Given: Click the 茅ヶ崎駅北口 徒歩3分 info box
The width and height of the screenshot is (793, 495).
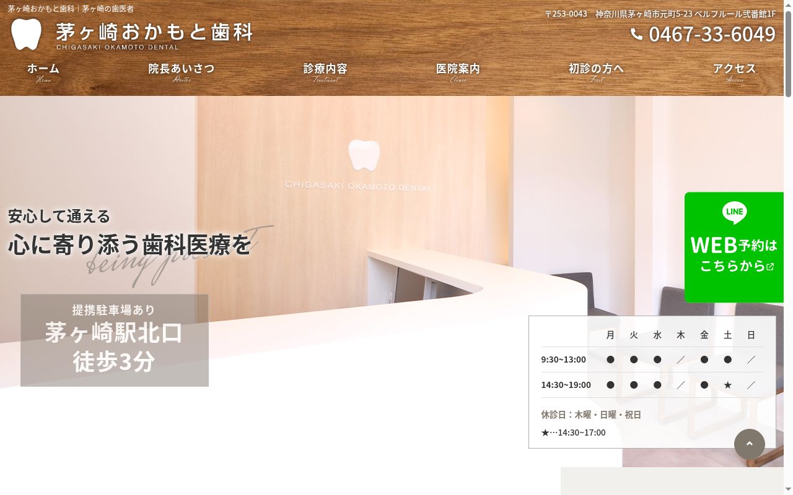Looking at the screenshot, I should click(x=115, y=340).
